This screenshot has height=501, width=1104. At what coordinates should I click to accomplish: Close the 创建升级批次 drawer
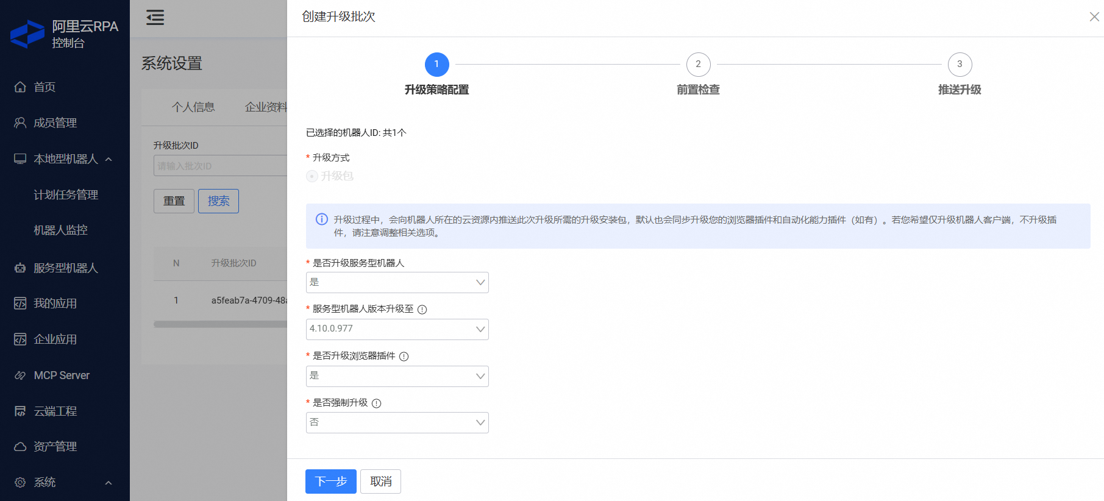[x=1094, y=17]
